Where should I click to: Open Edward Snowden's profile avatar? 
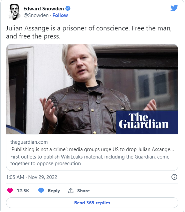tap(15, 12)
